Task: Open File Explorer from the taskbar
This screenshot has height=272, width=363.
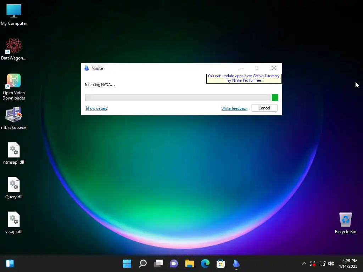Action: click(189, 263)
